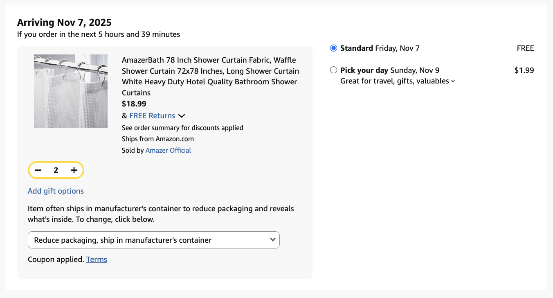
Task: Click the arrow icon on the packaging select box
Action: coord(273,240)
